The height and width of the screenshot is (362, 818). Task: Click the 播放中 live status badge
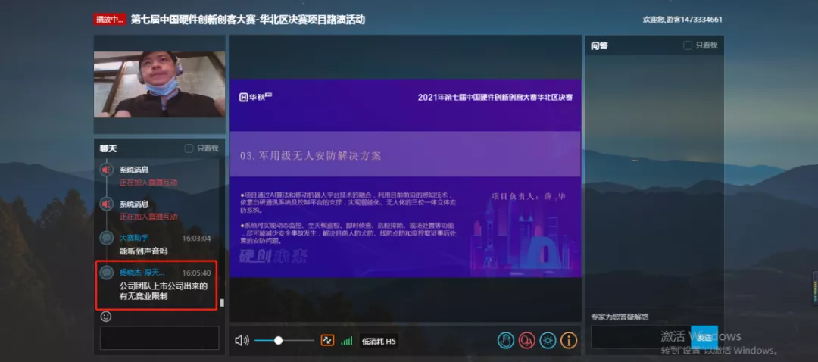(110, 20)
